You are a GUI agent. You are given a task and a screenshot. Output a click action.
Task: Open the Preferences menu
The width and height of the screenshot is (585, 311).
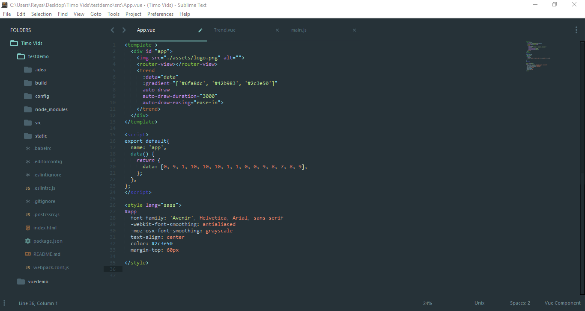160,14
